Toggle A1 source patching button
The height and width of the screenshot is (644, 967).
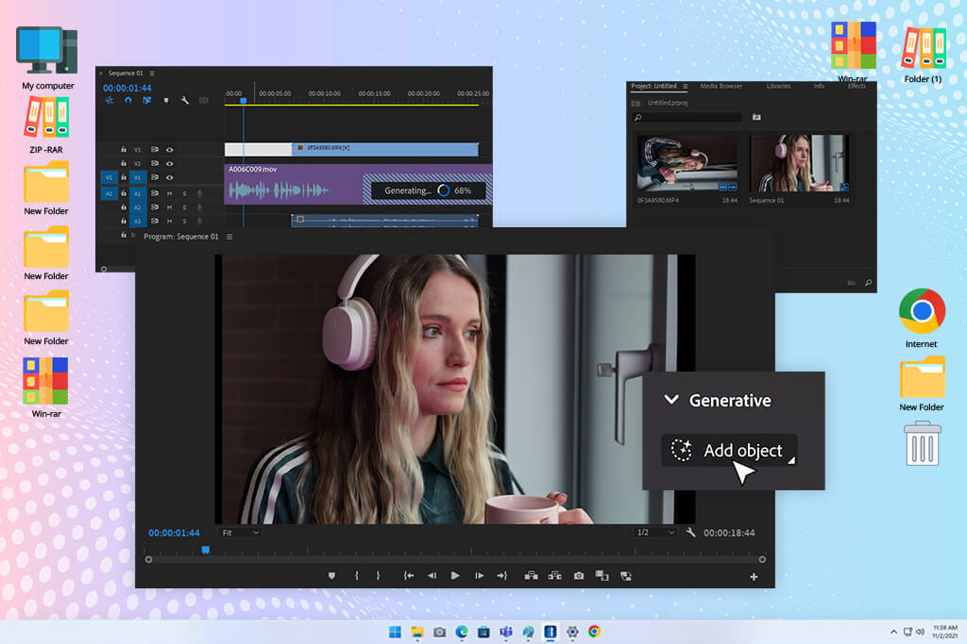[110, 193]
